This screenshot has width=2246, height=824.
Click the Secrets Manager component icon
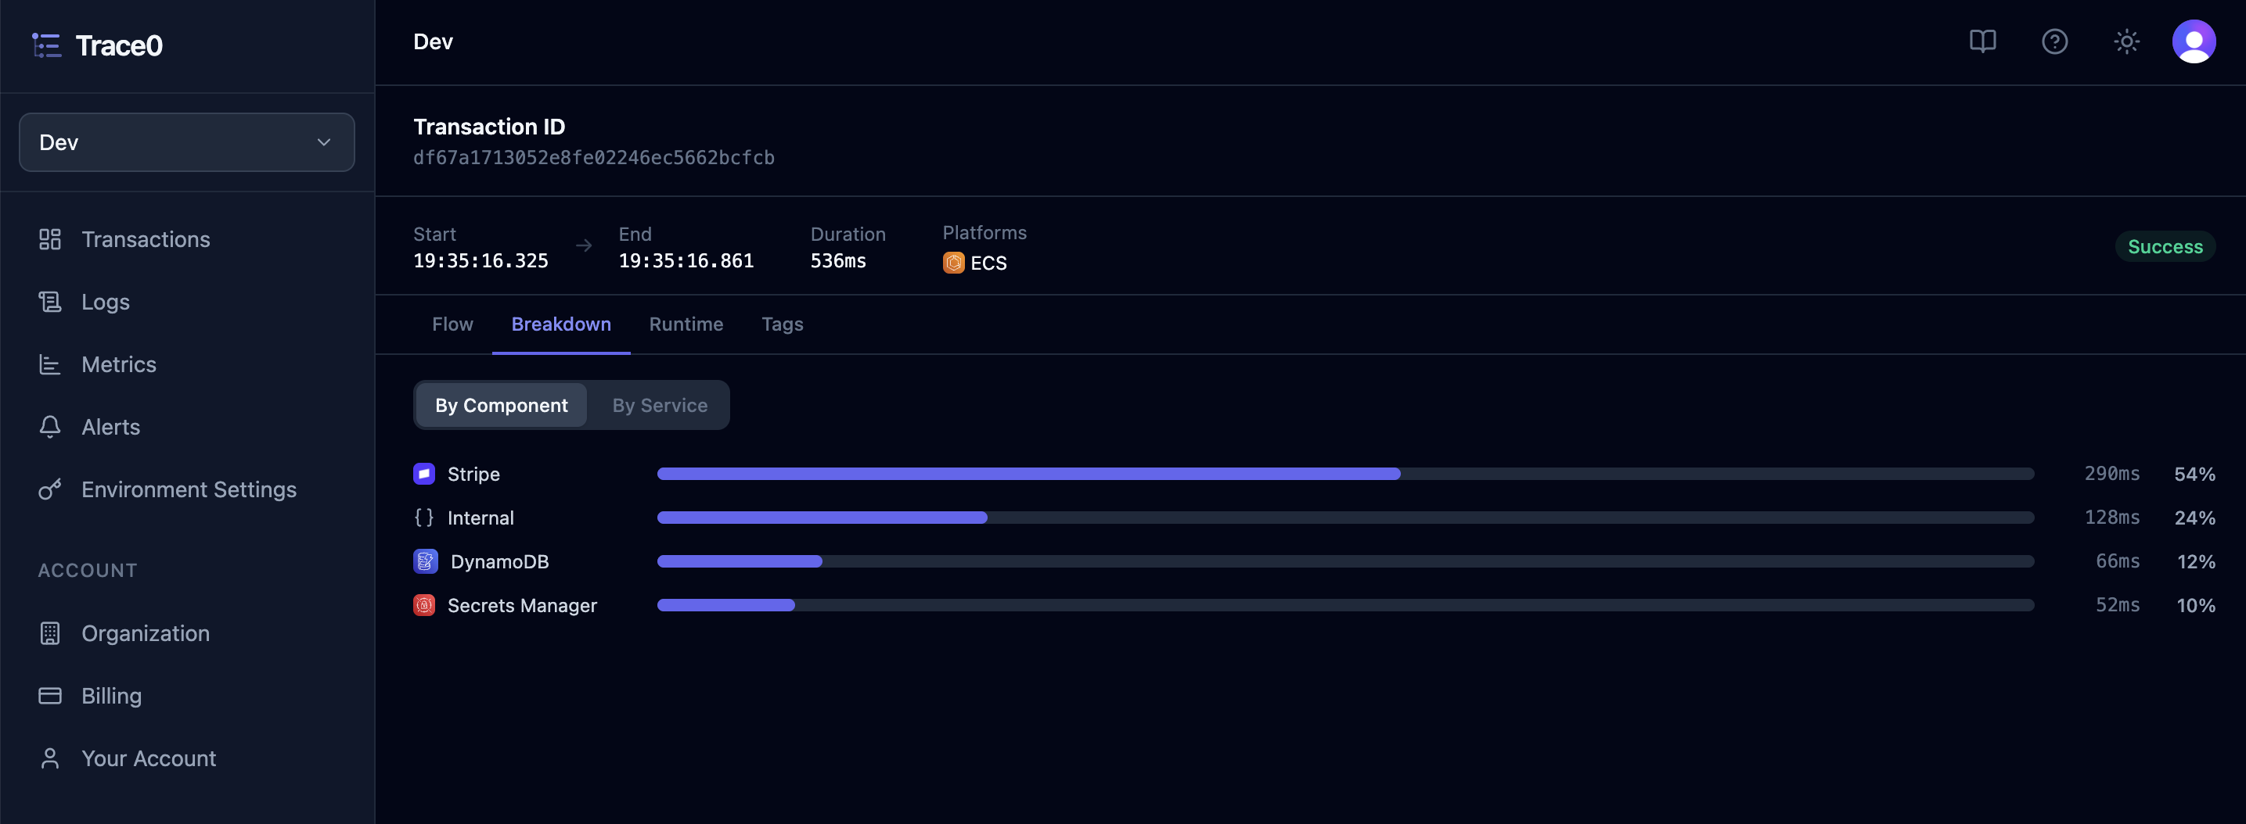pyautogui.click(x=423, y=605)
